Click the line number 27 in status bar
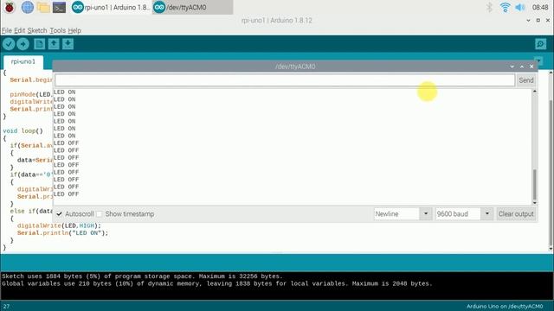This screenshot has height=311, width=554. coord(6,307)
